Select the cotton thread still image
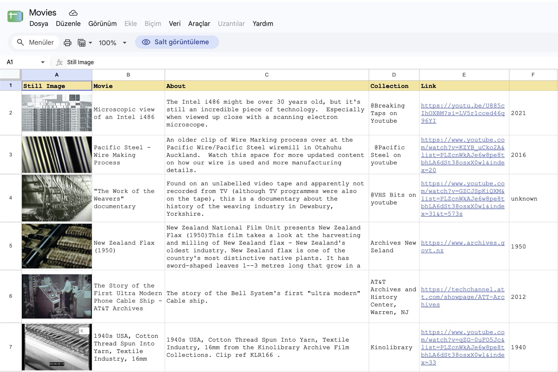This screenshot has width=558, height=372. coord(57,347)
